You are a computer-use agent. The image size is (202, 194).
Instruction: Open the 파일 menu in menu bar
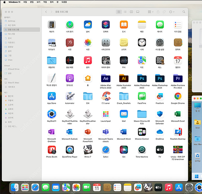[25, 2]
